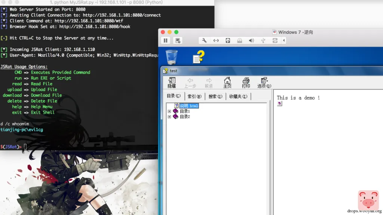This screenshot has height=215, width=383.
Task: Click the sound speaker icon in VM toolbar
Action: (251, 40)
